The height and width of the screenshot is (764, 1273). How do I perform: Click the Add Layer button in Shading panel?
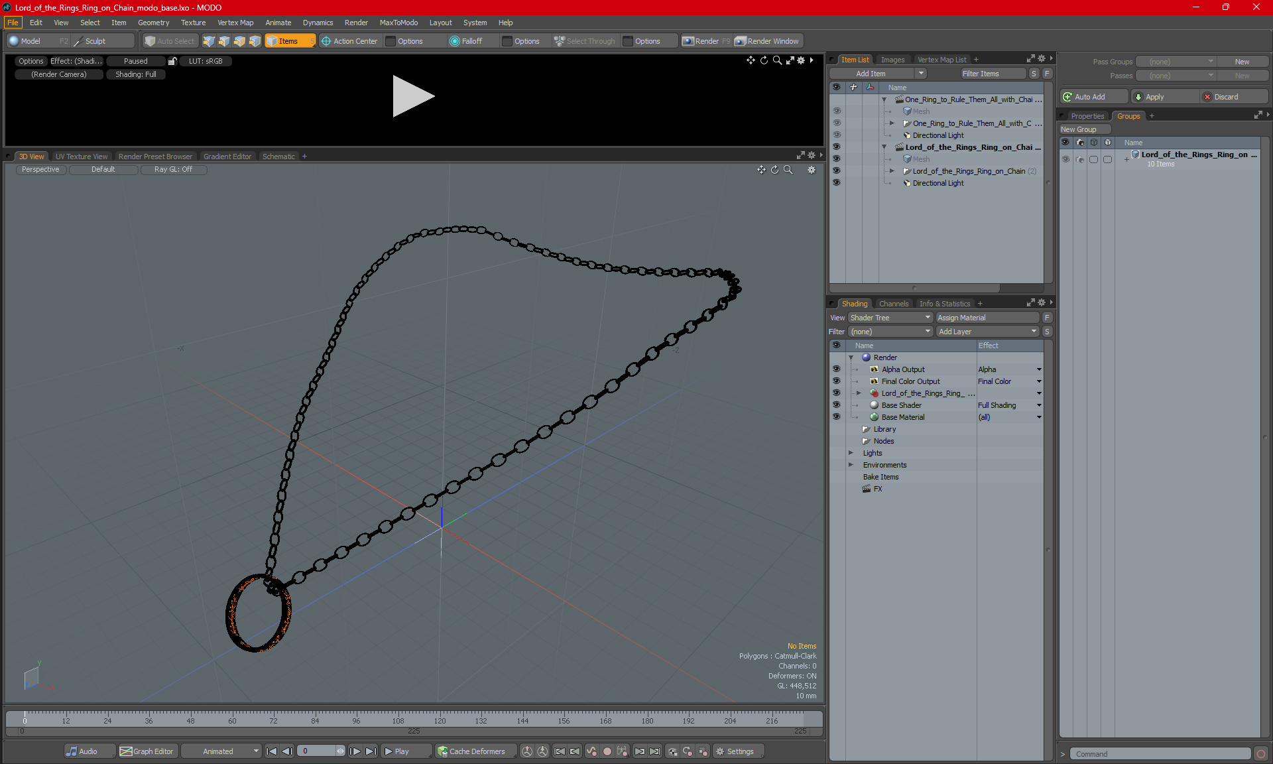pos(986,330)
